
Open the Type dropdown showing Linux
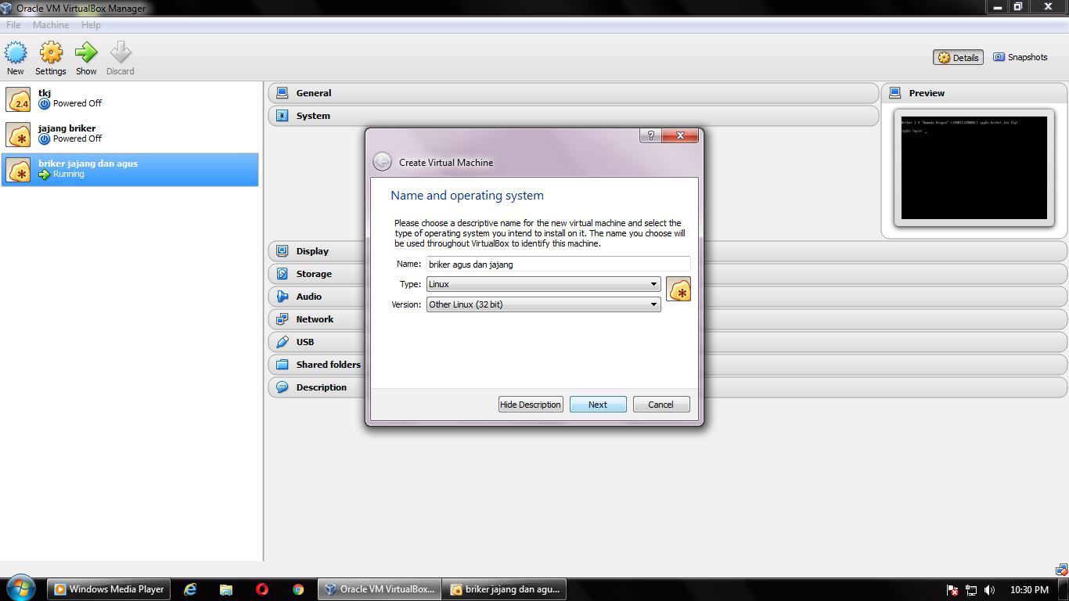tap(543, 284)
